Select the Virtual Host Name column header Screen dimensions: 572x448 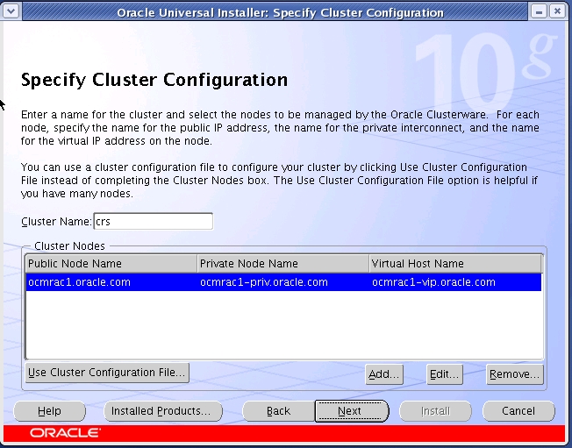point(455,264)
